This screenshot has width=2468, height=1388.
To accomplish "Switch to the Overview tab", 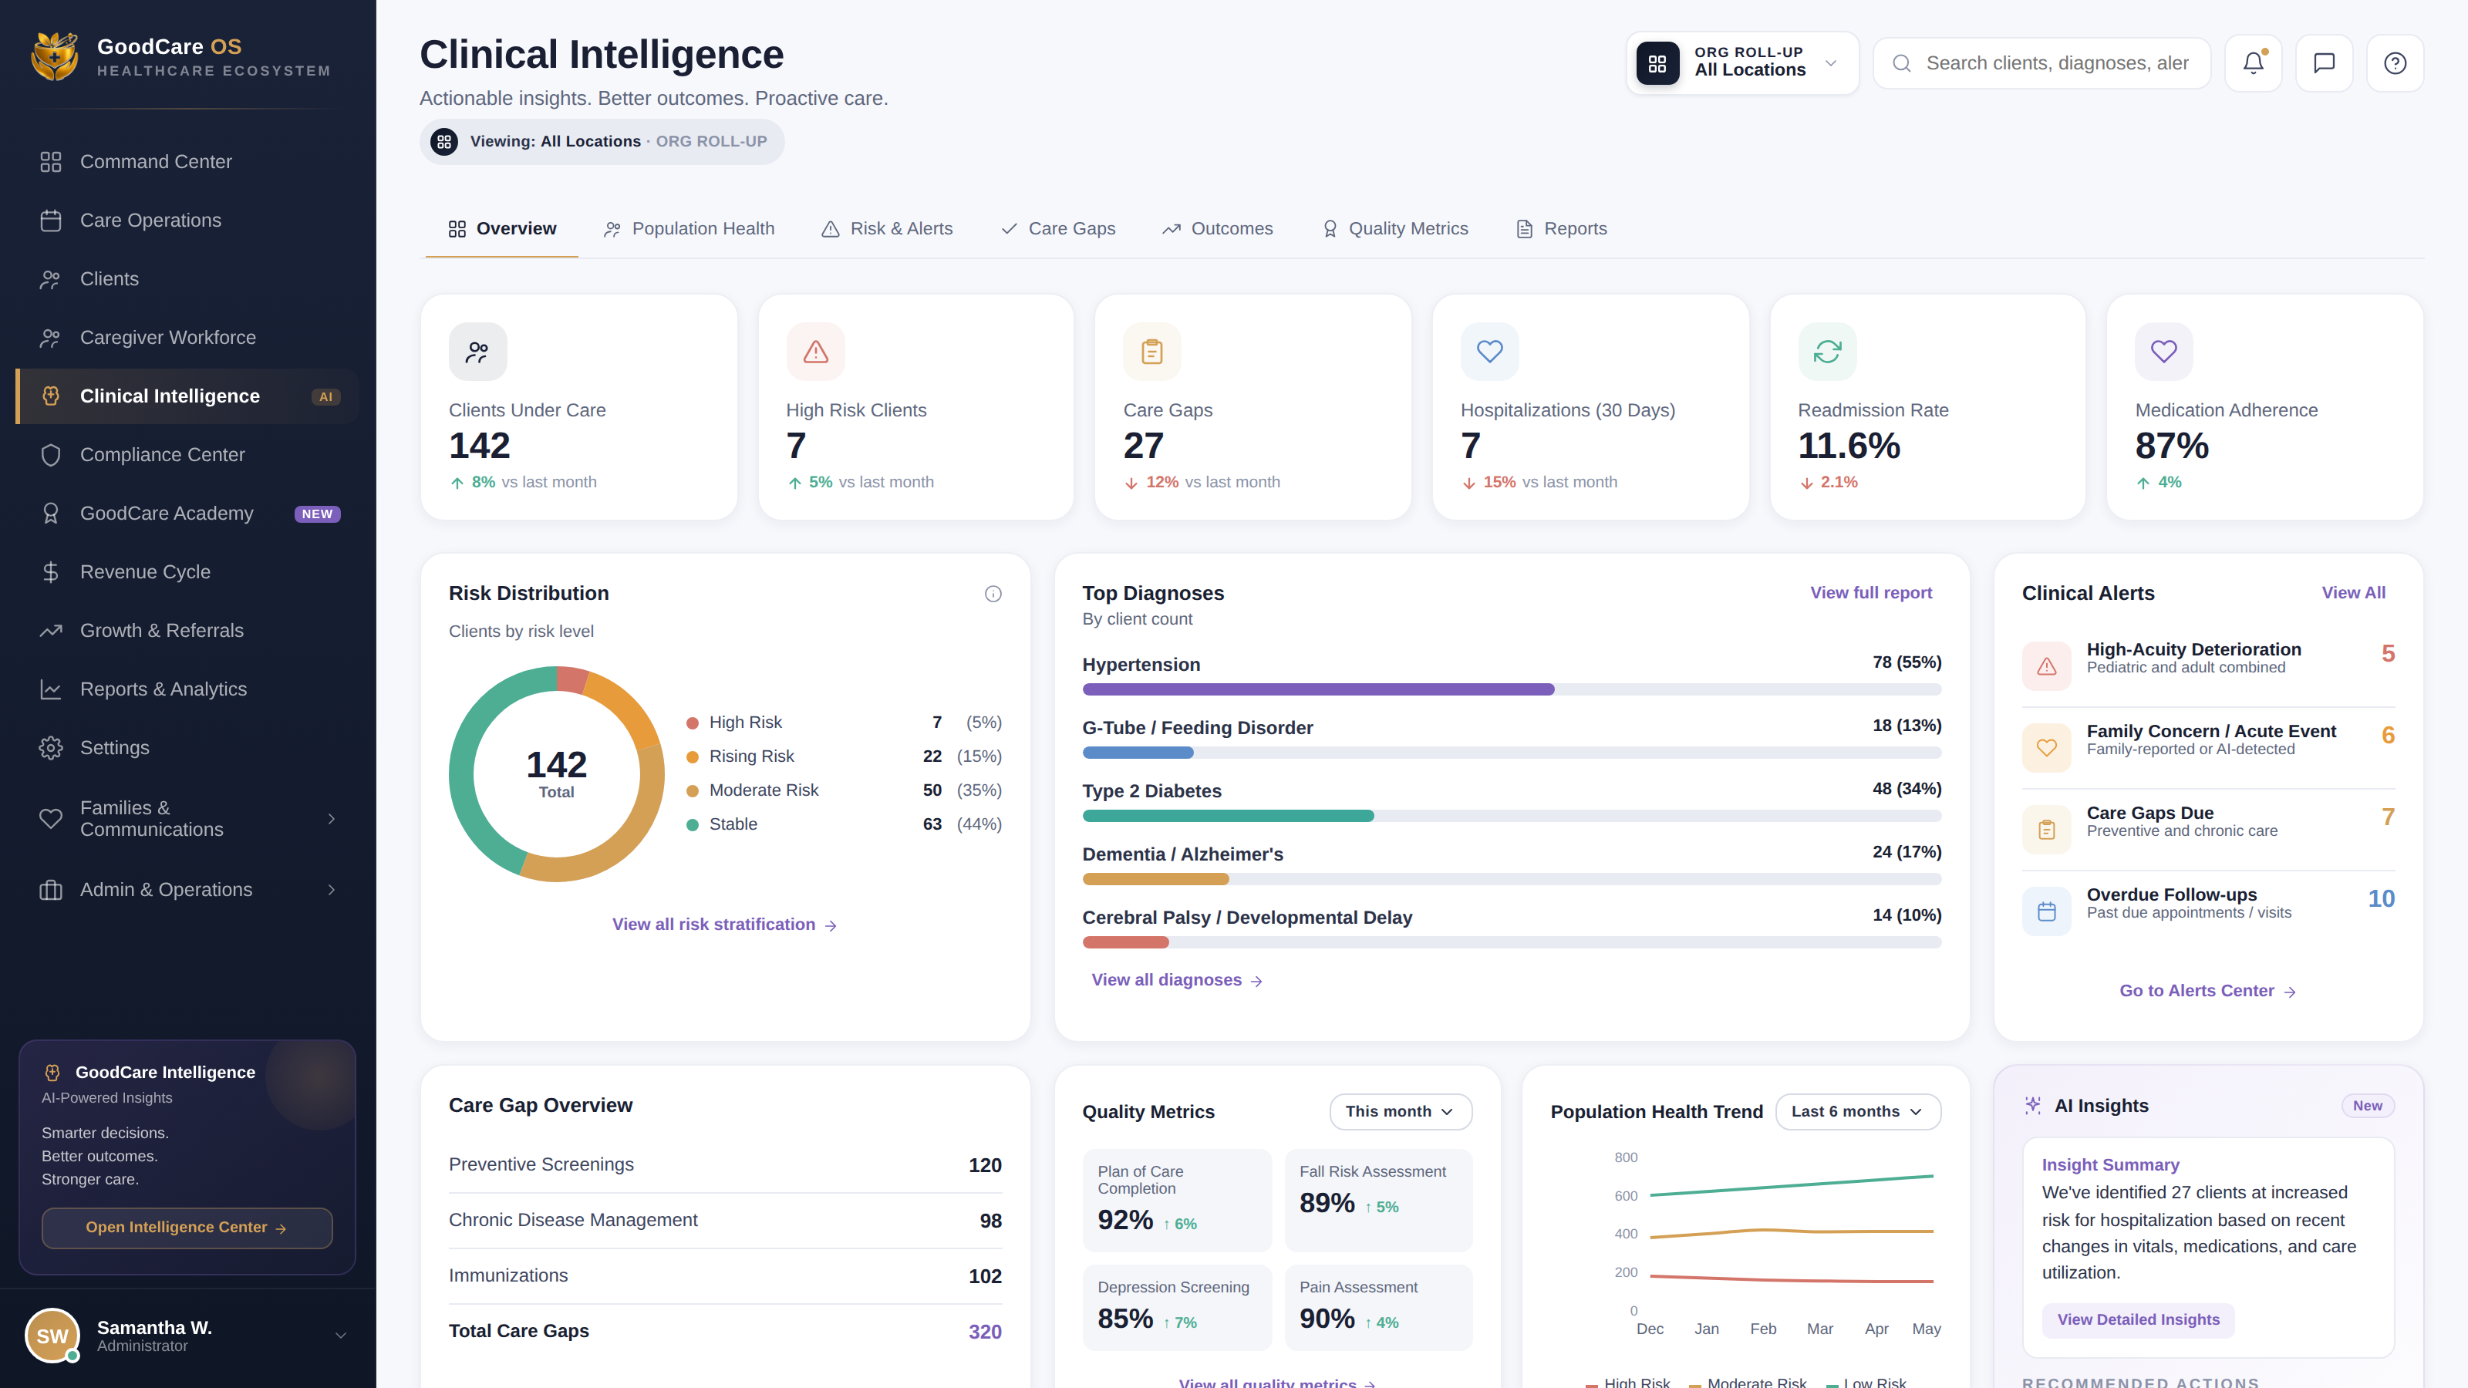I will point(501,229).
